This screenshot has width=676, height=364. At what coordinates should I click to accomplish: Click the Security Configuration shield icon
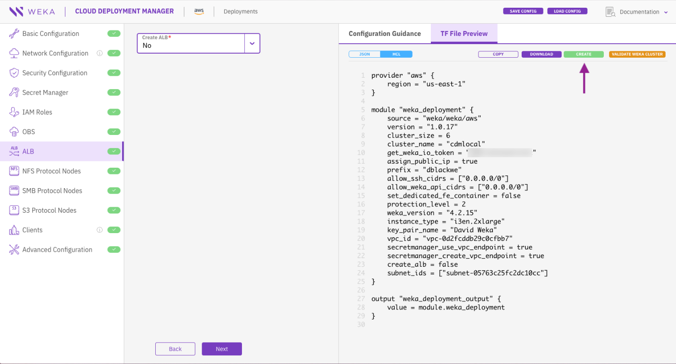click(14, 73)
